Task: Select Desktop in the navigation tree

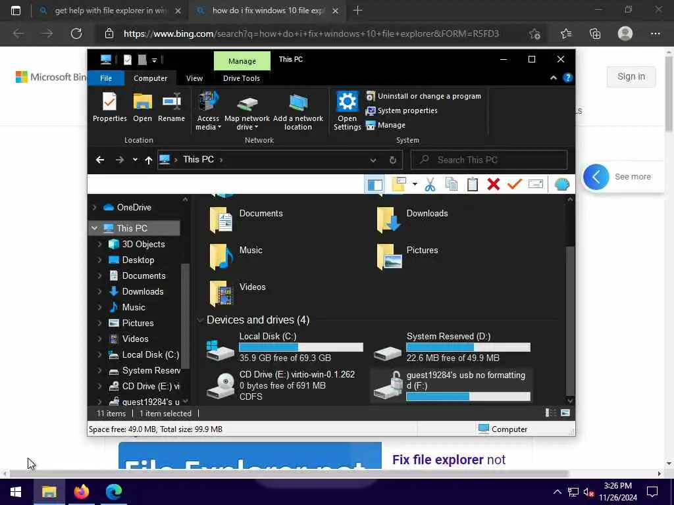Action: (138, 260)
